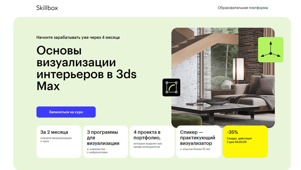Click the "и знакомство с нейросетями" subtitle
The image size is (301, 170).
[97, 150]
